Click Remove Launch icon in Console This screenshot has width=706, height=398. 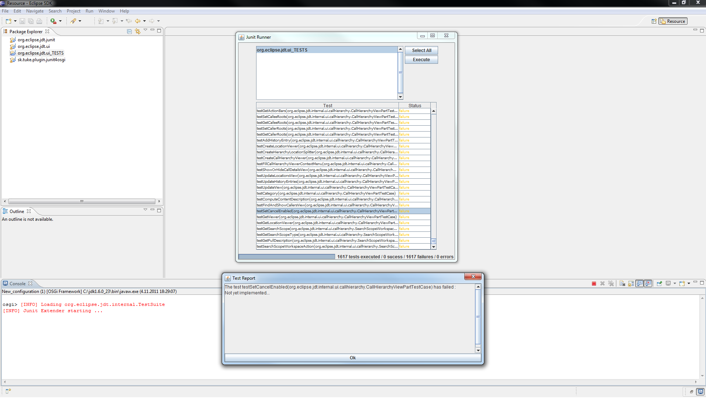602,283
